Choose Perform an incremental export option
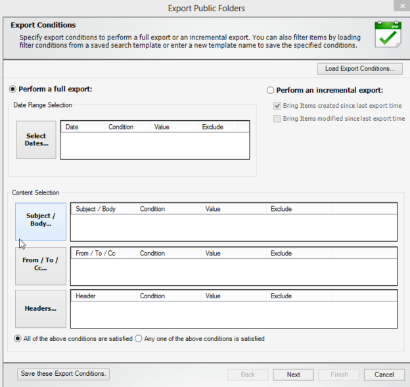This screenshot has height=387, width=410. pos(270,90)
